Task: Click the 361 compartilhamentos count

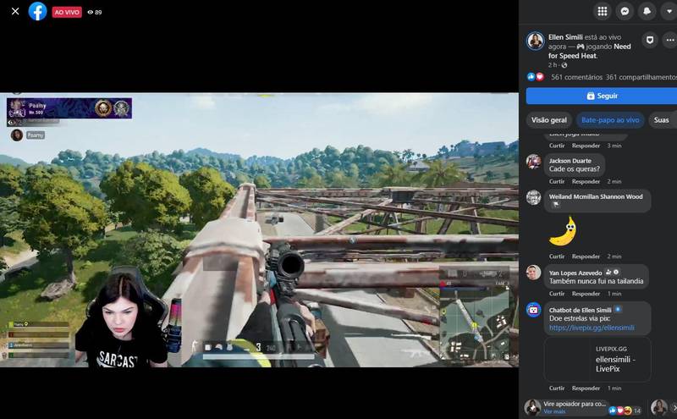Action: 641,77
